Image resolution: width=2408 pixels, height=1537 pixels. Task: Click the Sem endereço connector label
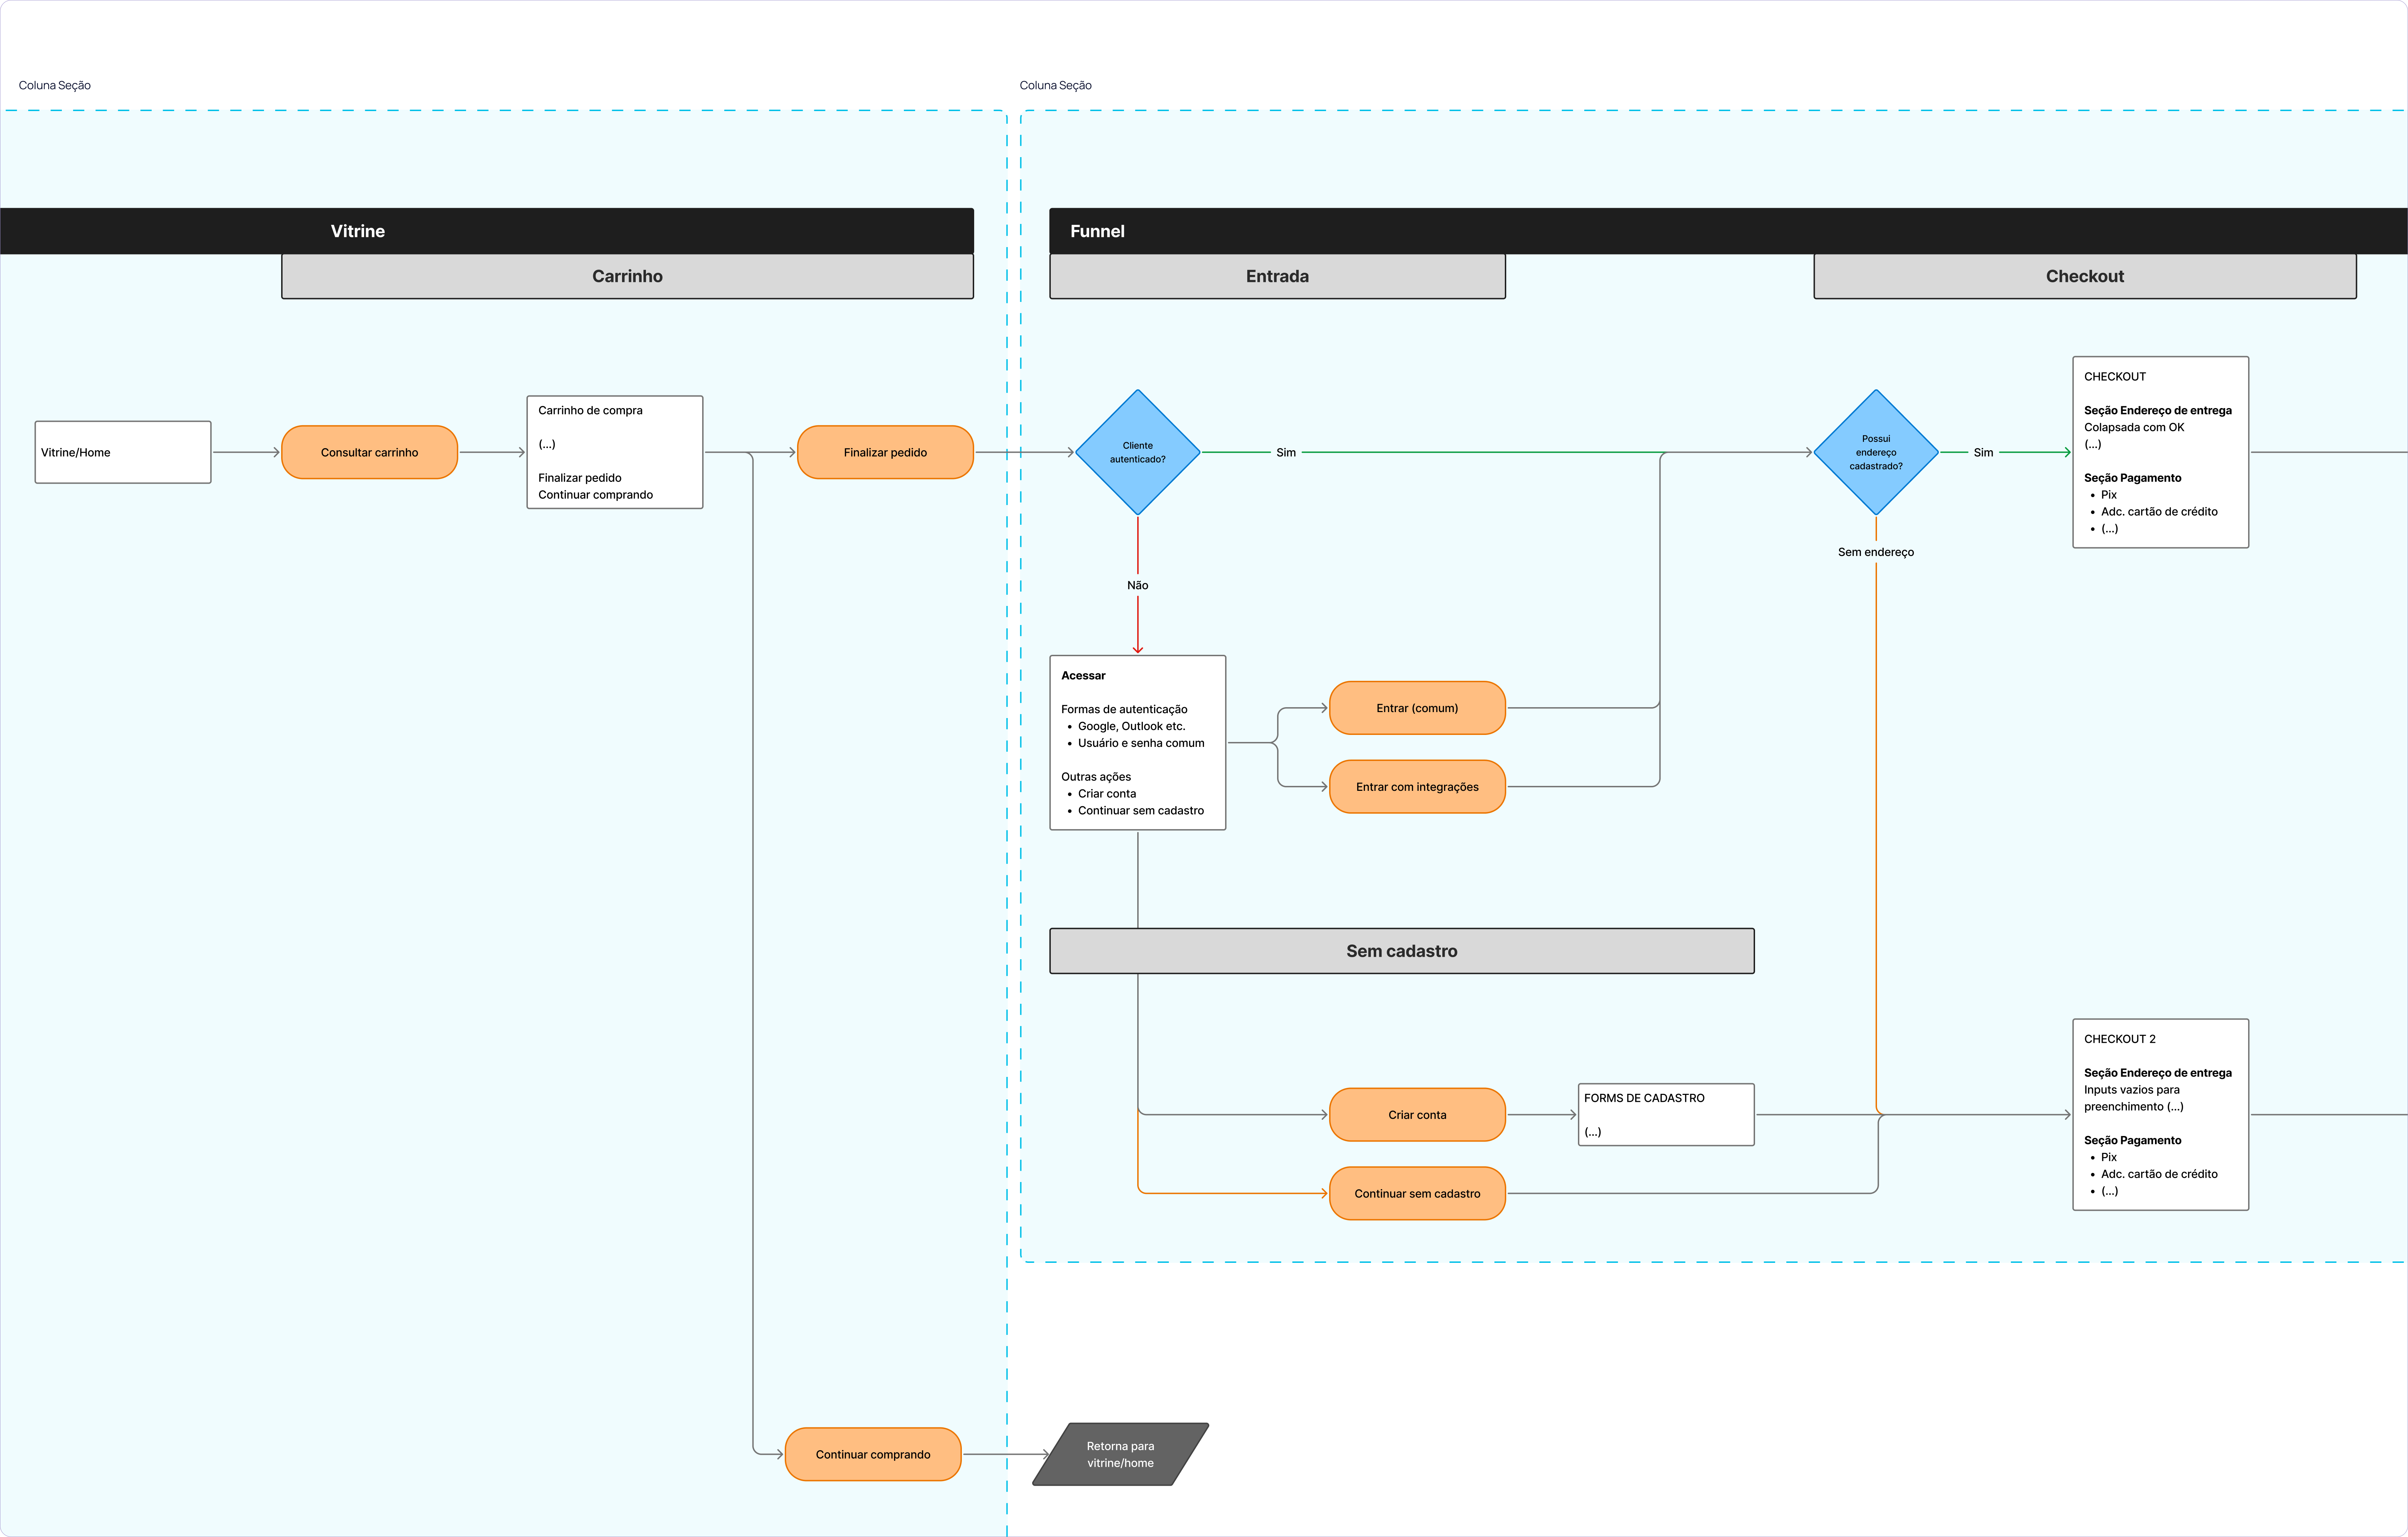pyautogui.click(x=1876, y=552)
